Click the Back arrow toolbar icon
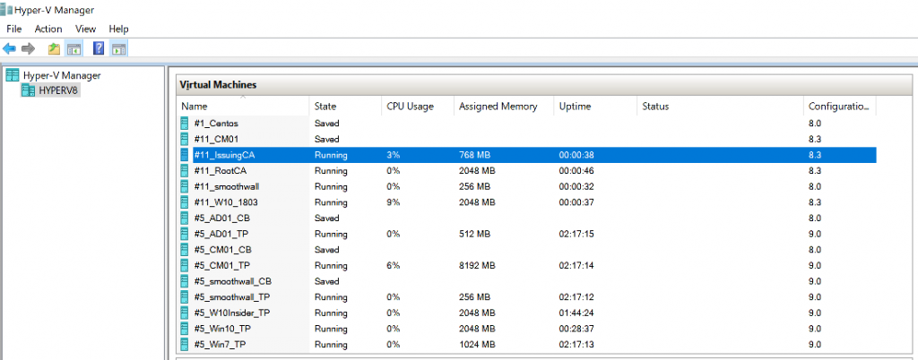The width and height of the screenshot is (918, 360). tap(9, 48)
